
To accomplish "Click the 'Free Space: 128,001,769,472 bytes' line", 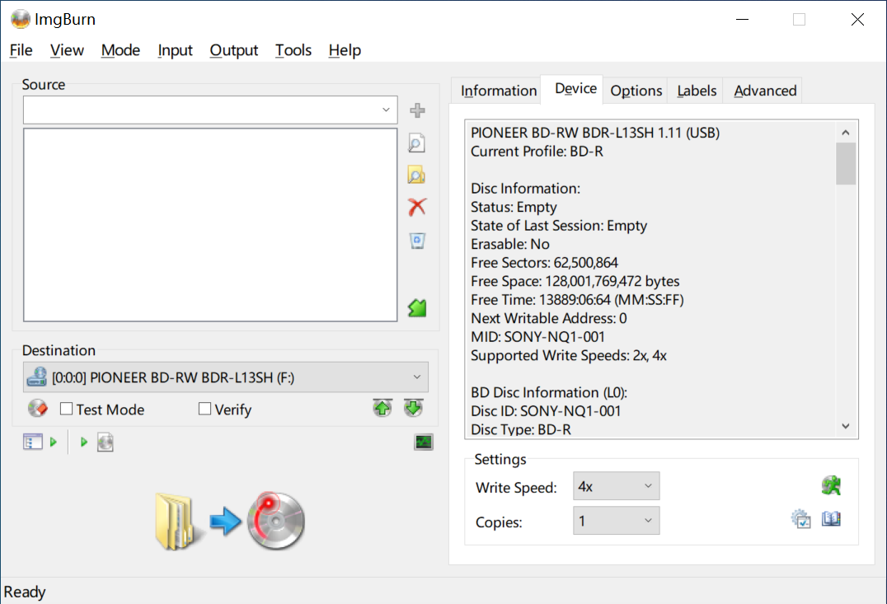I will (x=575, y=281).
